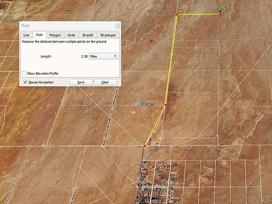Image resolution: width=272 pixels, height=204 pixels.
Task: Click the bottom red path start vertex
Action: 144,146
